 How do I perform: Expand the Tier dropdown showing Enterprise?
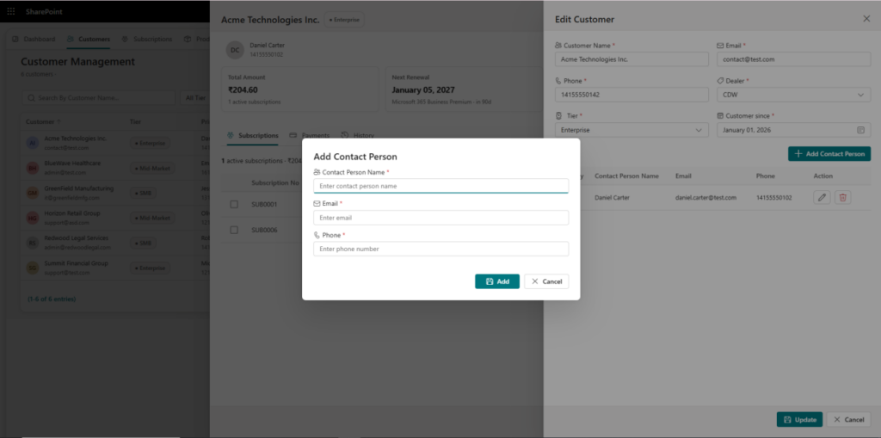tap(631, 130)
